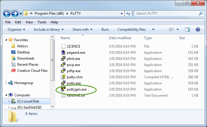
Task: Open the View menu
Action: pos(29,22)
